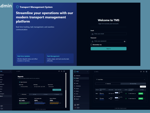Click the lock icon in Password field

point(93,41)
